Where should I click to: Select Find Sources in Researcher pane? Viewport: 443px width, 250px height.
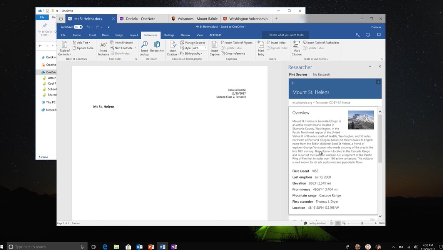(x=298, y=74)
